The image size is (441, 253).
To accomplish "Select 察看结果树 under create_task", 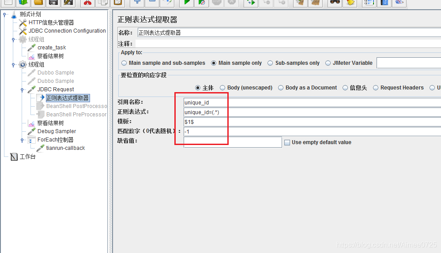I will point(51,56).
